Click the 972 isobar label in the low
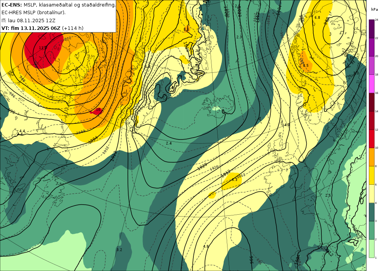383x271 pixels. (68, 38)
